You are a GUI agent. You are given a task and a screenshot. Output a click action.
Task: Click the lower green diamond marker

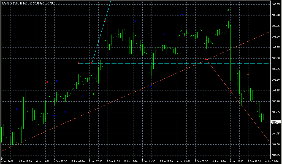tap(94, 94)
